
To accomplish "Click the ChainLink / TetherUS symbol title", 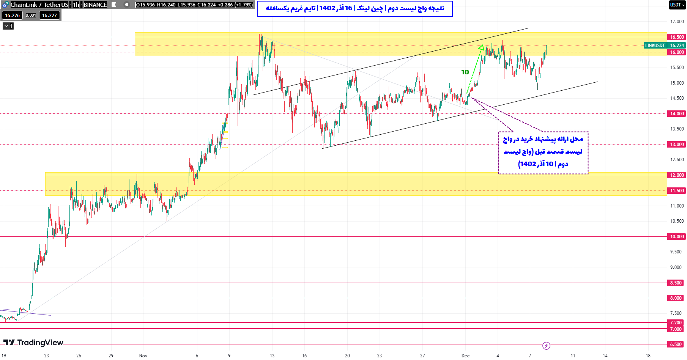I will coord(39,5).
